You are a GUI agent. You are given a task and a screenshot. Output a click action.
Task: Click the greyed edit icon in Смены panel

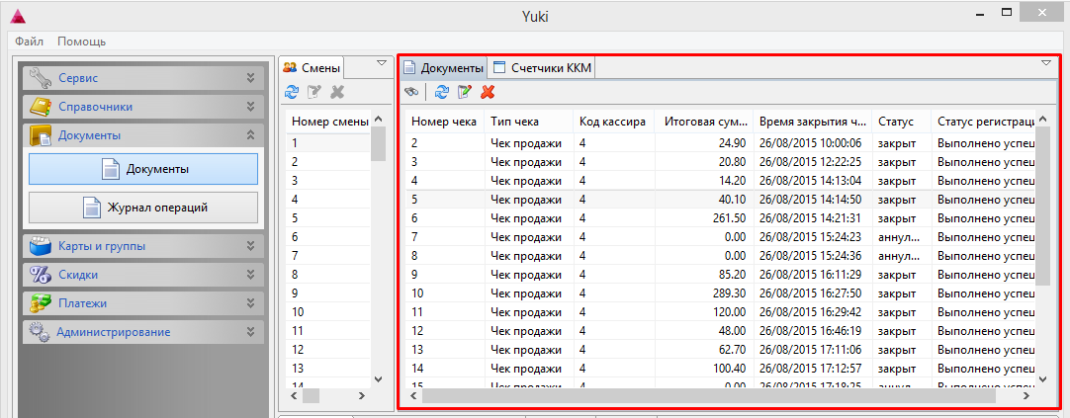[313, 91]
